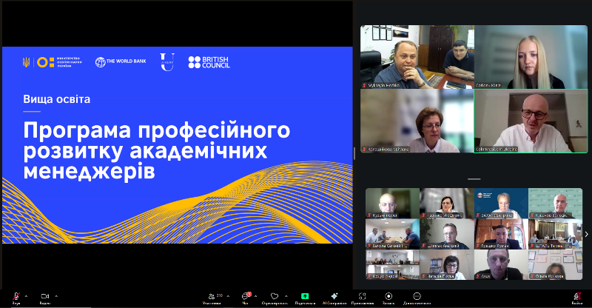The image size is (592, 308).
Task: Expand audio settings arrow beside microphone
Action: 27,295
